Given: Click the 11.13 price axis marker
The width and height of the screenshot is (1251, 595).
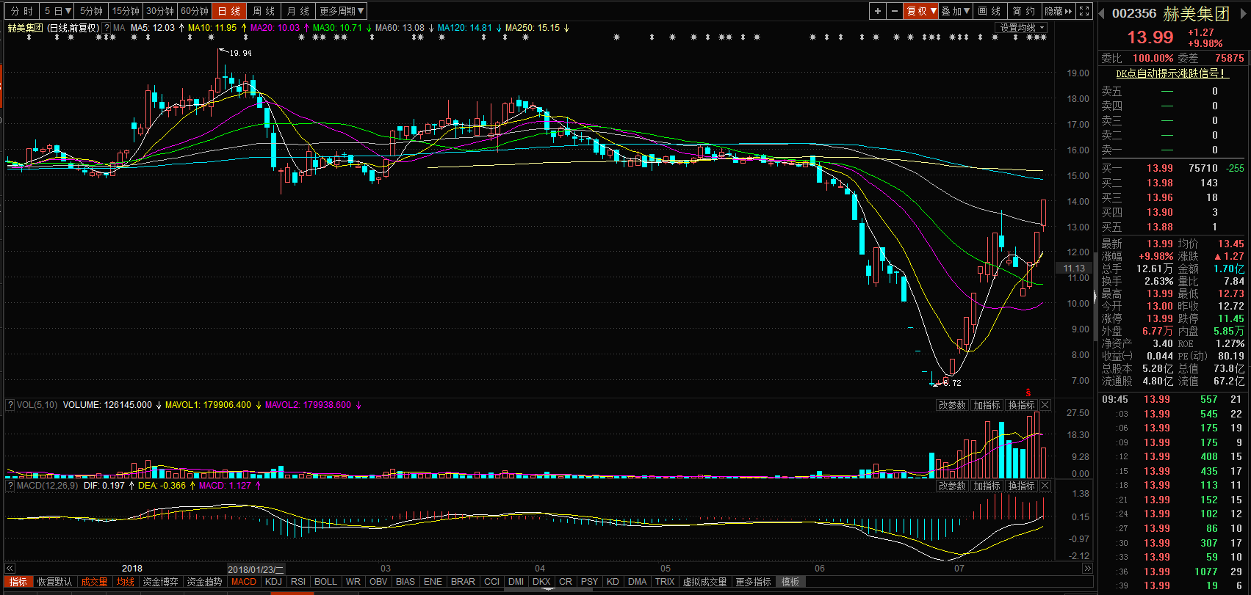Looking at the screenshot, I should tap(1074, 269).
